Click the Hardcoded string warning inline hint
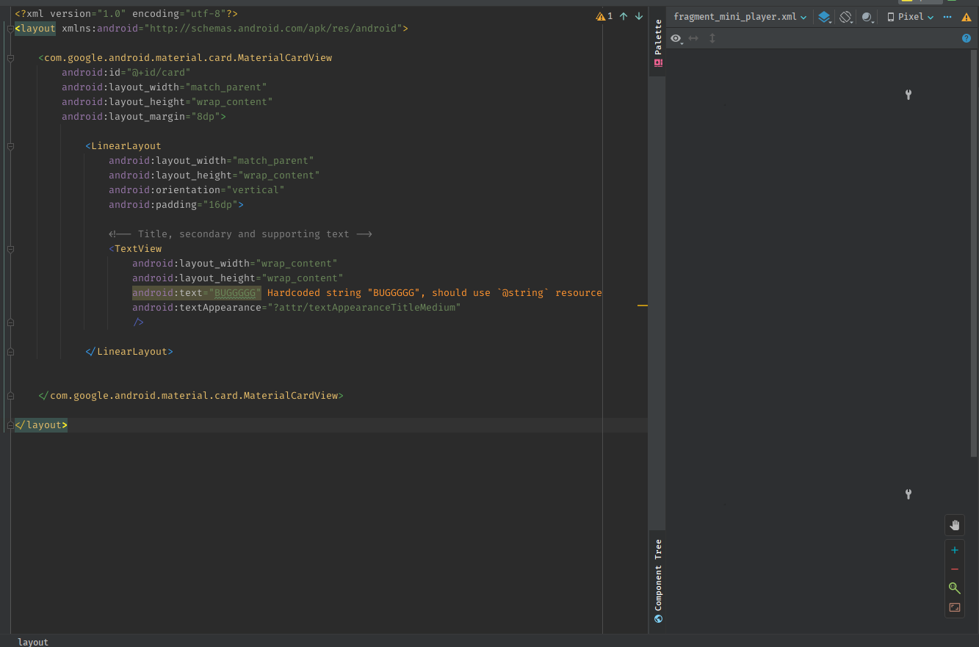 tap(435, 293)
